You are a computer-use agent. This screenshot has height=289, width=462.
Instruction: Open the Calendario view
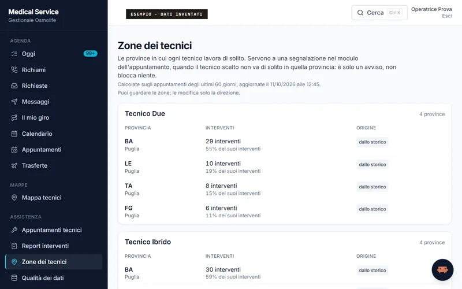click(54, 134)
